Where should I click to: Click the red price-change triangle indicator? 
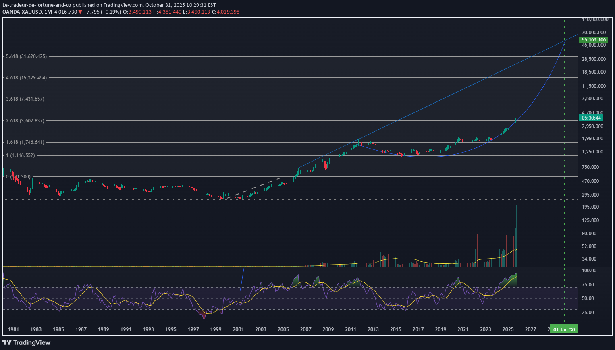(x=80, y=12)
